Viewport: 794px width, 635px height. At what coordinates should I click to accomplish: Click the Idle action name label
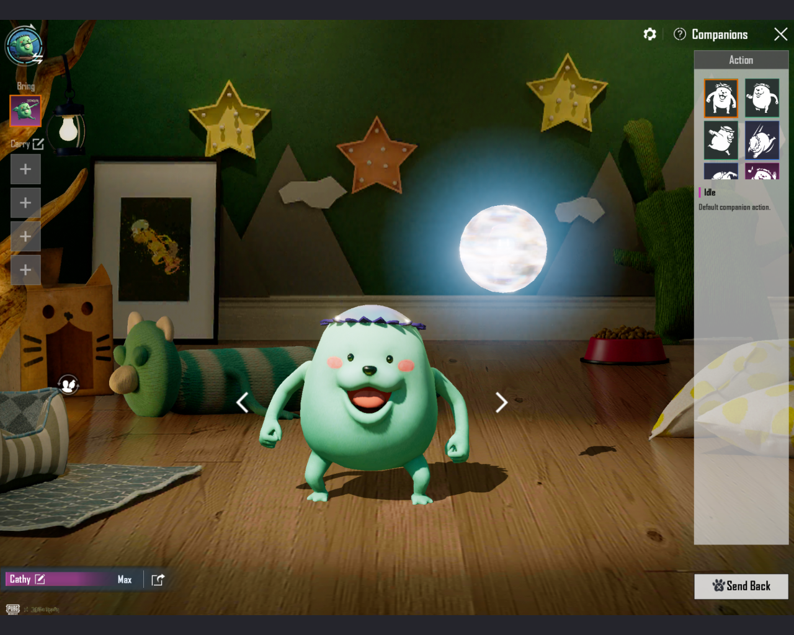click(x=710, y=192)
